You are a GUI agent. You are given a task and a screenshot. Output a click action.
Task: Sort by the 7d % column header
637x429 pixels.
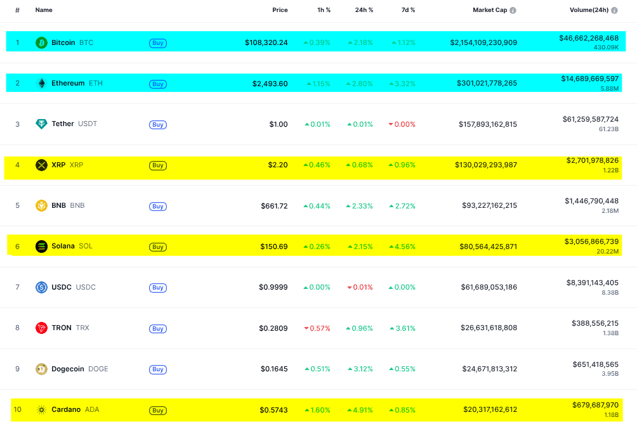[409, 10]
